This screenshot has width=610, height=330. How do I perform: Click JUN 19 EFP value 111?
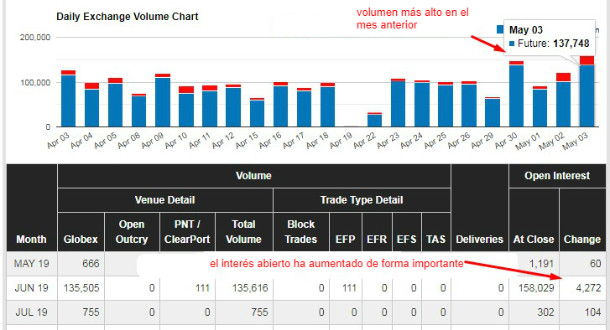[349, 288]
